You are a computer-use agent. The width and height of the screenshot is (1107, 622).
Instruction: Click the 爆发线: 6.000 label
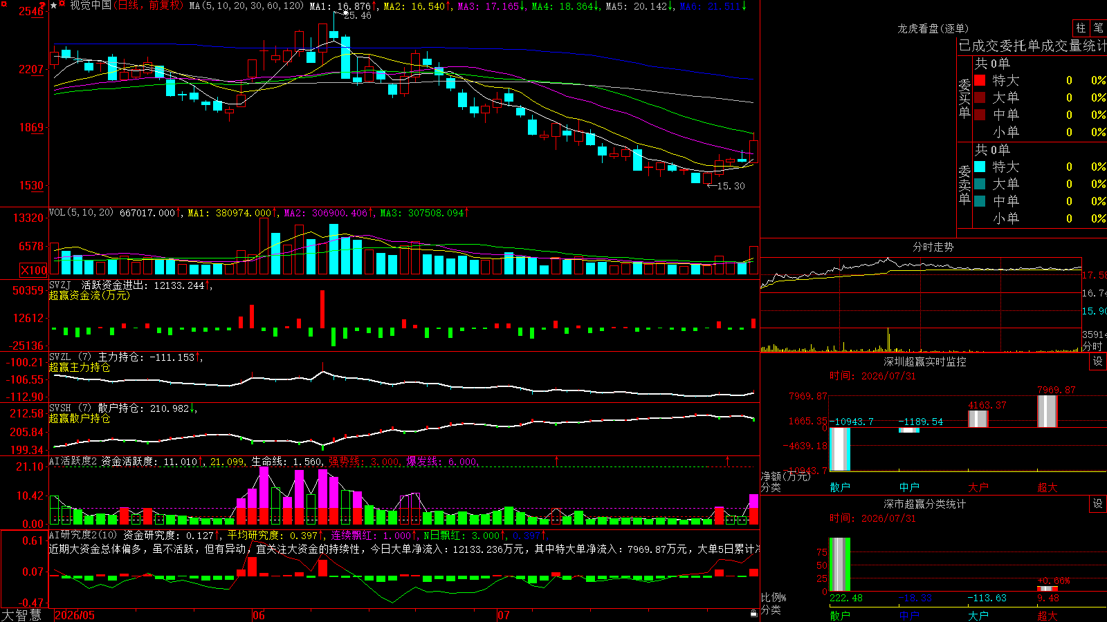[441, 462]
